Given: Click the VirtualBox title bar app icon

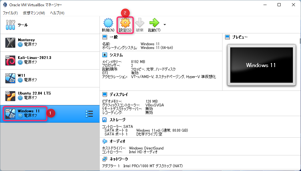Looking at the screenshot, I should point(5,5).
